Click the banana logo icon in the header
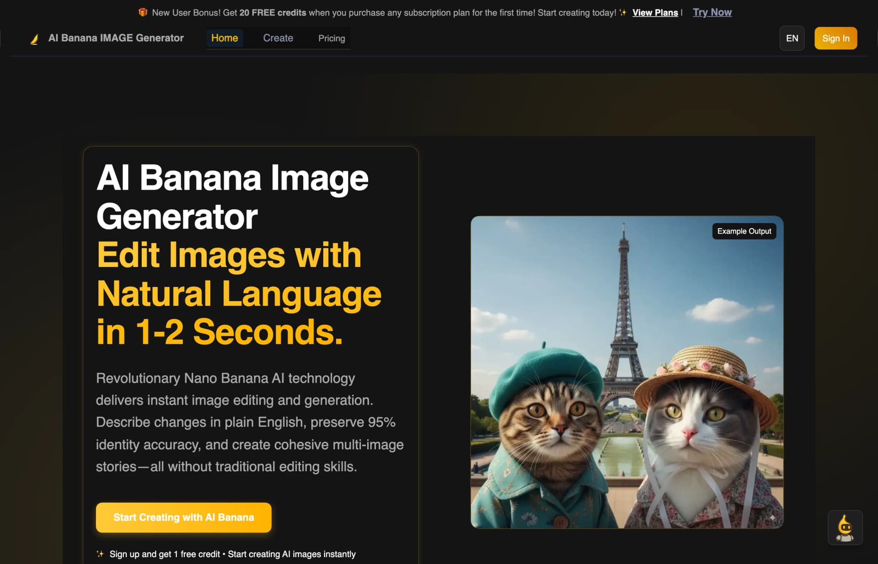 pyautogui.click(x=34, y=38)
